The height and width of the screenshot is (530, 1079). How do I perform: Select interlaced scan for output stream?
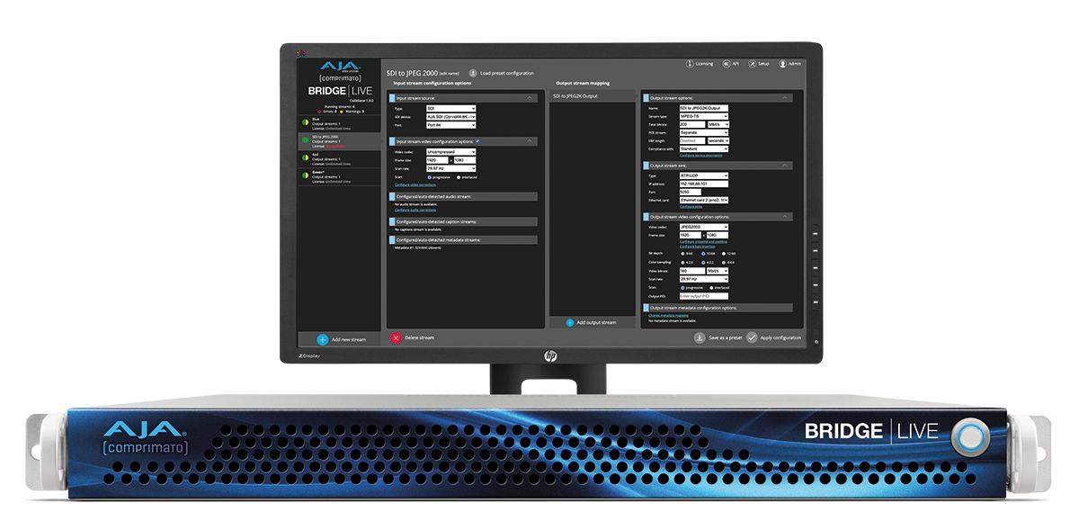tap(711, 288)
